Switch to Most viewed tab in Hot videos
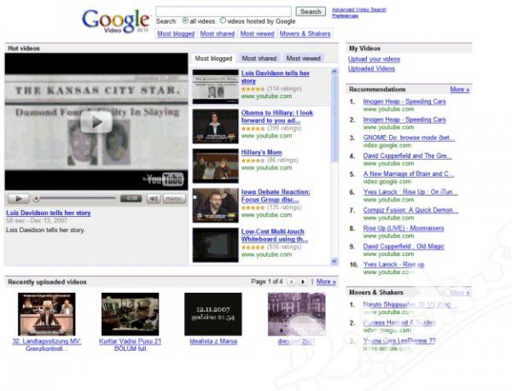The width and height of the screenshot is (512, 391). pos(303,58)
